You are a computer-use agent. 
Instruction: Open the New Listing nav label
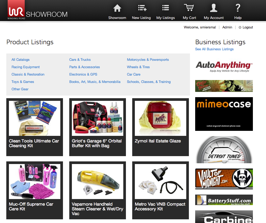coord(141,18)
